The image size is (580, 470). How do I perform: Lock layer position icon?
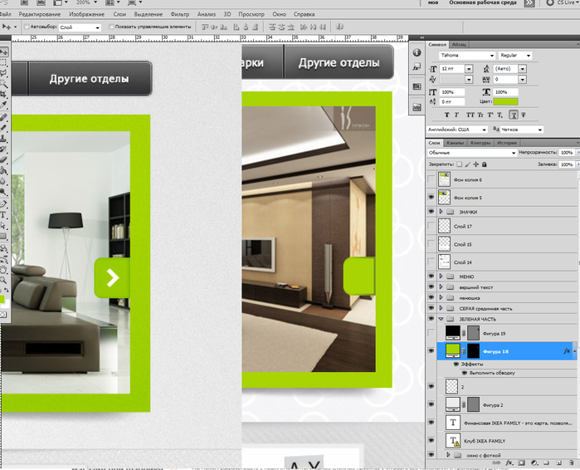pos(475,164)
